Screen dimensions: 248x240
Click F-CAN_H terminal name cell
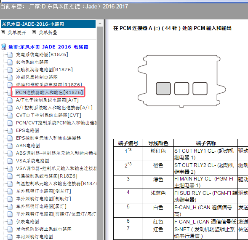coord(205,210)
